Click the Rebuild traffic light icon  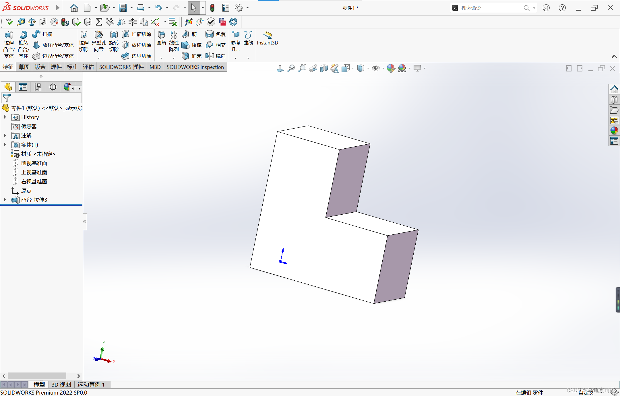(x=212, y=8)
